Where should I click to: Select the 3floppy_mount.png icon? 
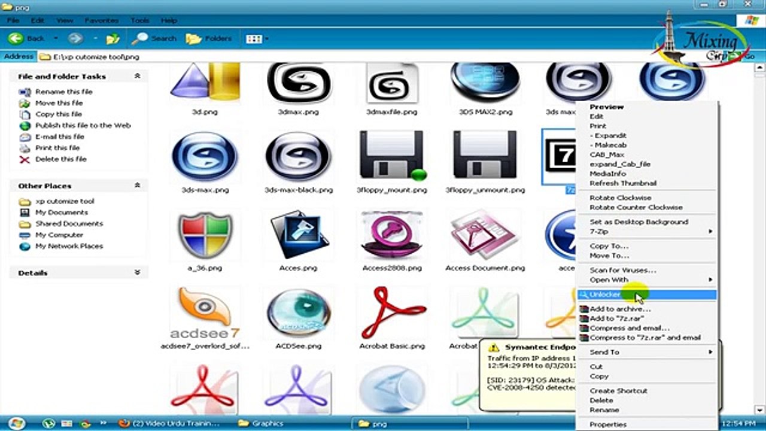click(392, 157)
